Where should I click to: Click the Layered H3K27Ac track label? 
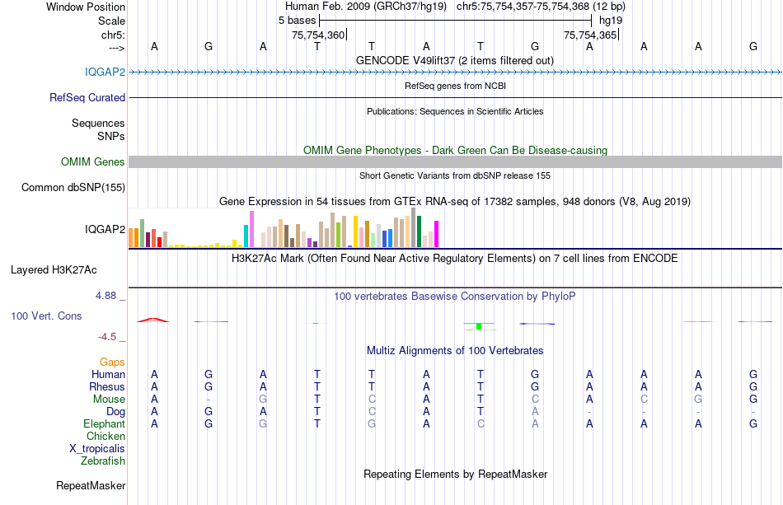click(54, 270)
